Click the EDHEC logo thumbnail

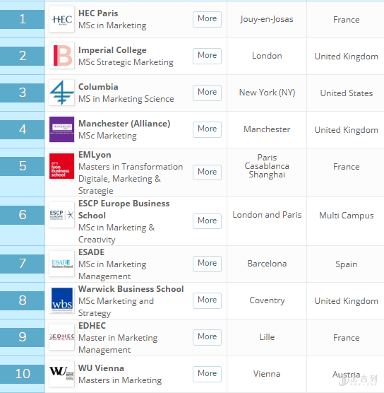pyautogui.click(x=62, y=337)
